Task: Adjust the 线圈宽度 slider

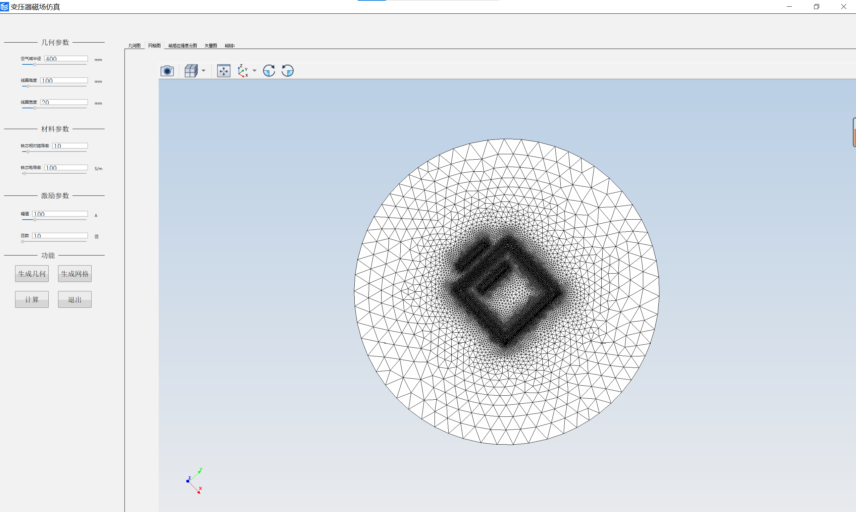Action: (54, 108)
